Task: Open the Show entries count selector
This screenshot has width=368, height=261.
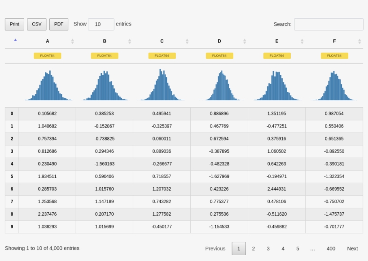Action: [101, 24]
